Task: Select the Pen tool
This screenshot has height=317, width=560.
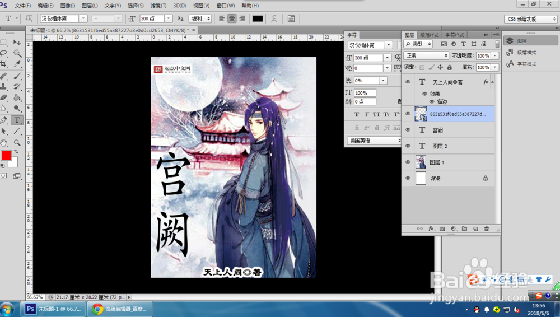Action: 4,120
